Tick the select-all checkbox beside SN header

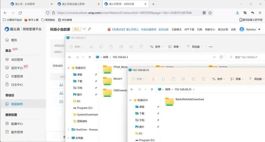(55, 76)
